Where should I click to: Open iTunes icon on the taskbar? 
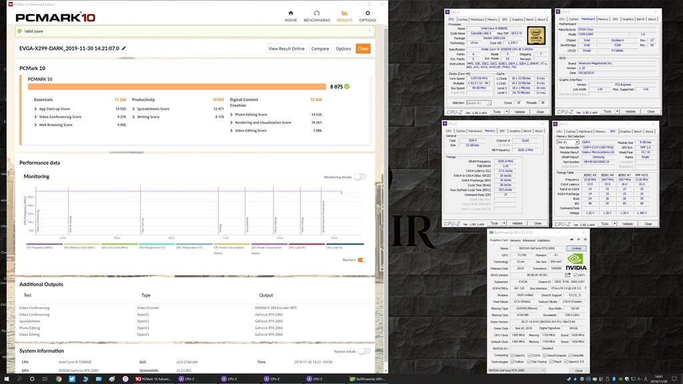[x=125, y=379]
